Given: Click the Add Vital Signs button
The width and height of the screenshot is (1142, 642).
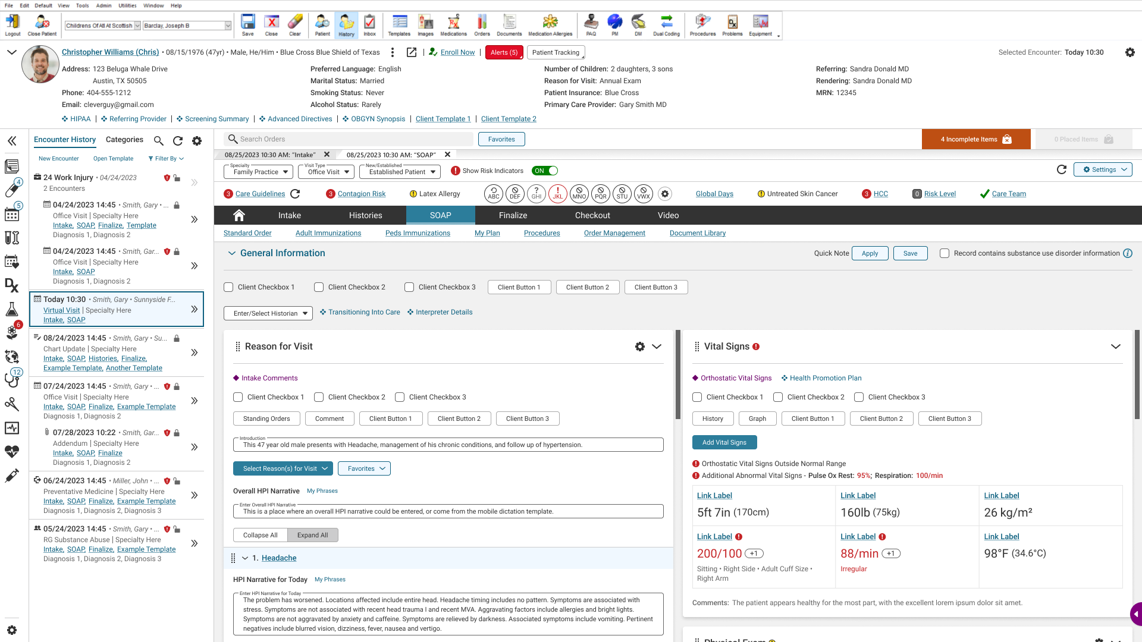Looking at the screenshot, I should [724, 442].
